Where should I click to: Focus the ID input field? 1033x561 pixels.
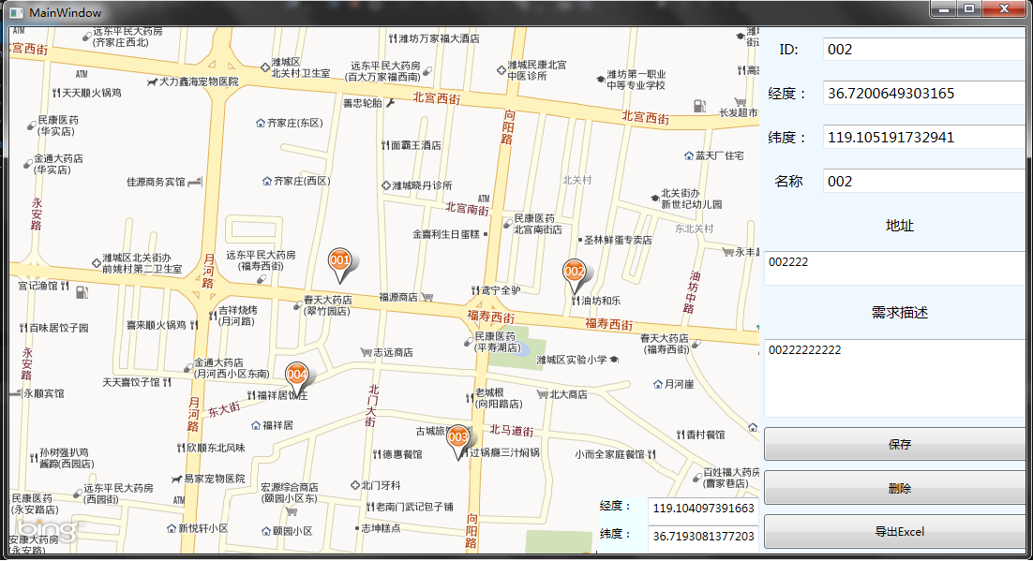point(923,50)
